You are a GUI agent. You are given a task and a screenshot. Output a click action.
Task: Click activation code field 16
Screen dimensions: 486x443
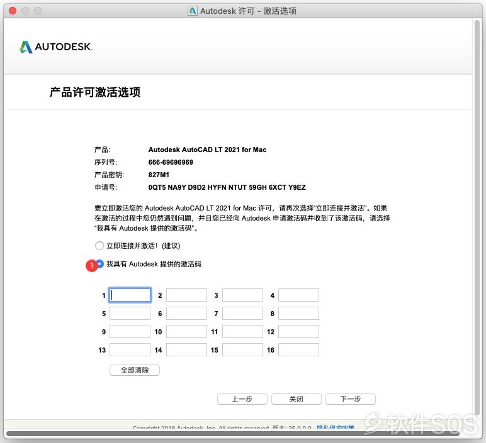coord(299,350)
